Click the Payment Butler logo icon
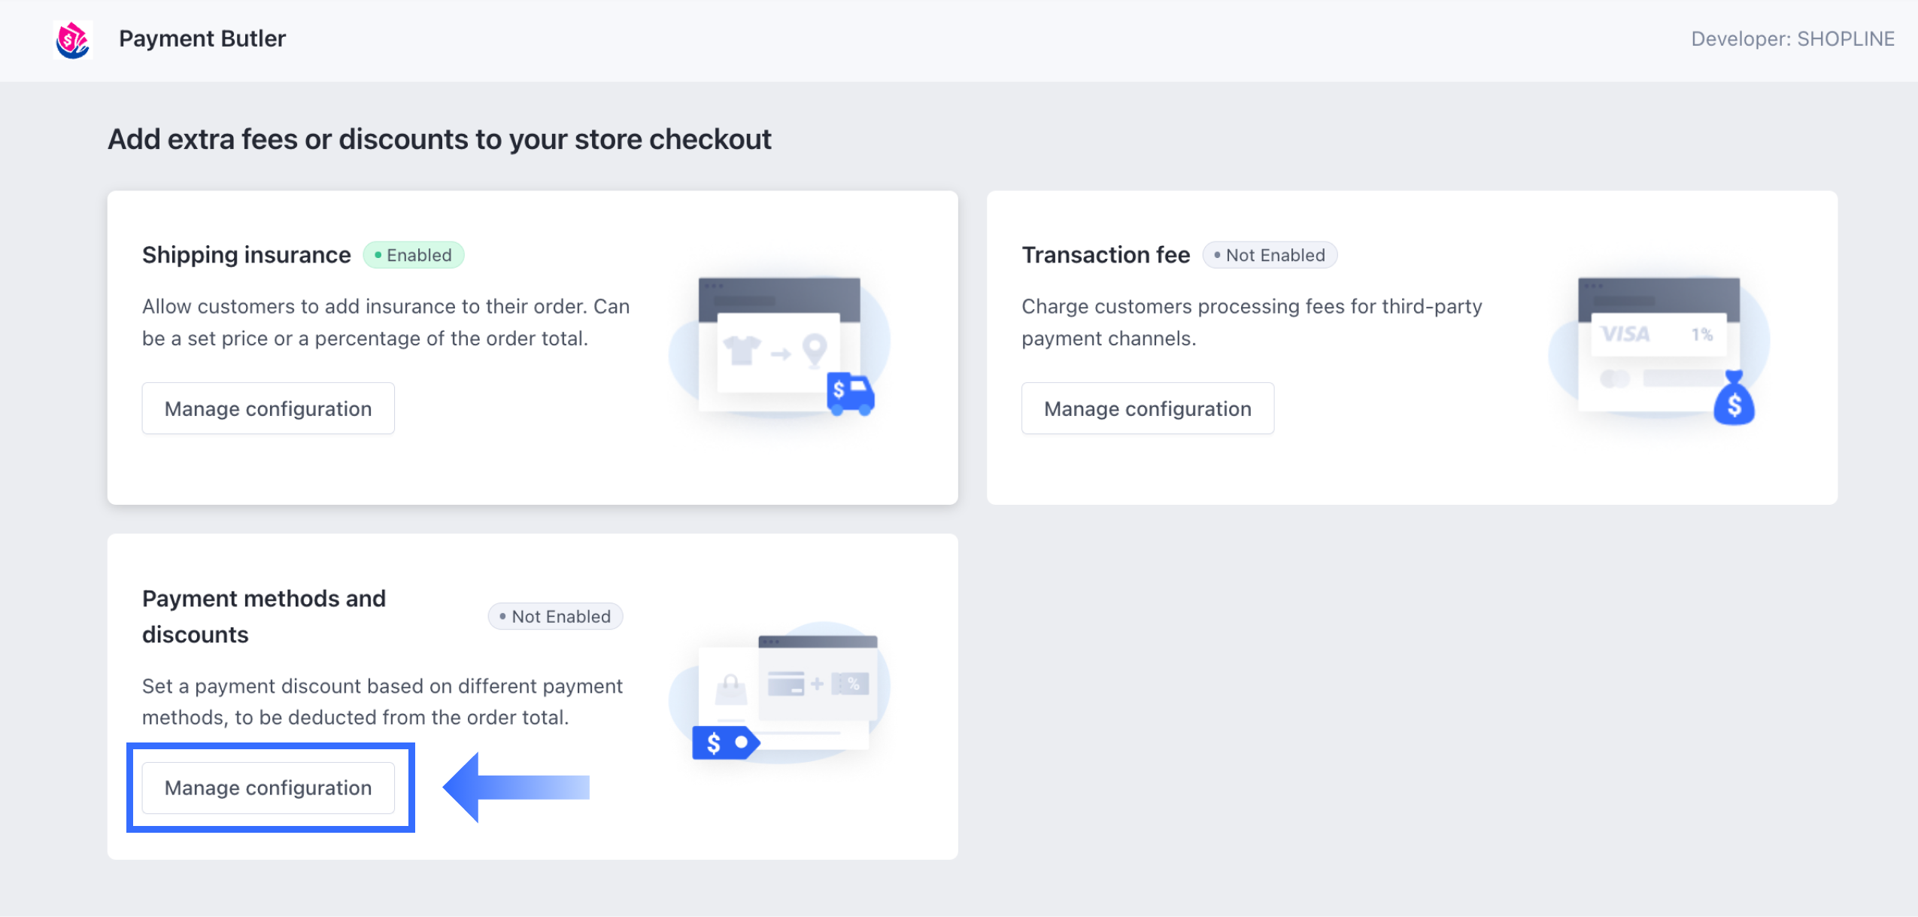The height and width of the screenshot is (917, 1918). coord(72,39)
